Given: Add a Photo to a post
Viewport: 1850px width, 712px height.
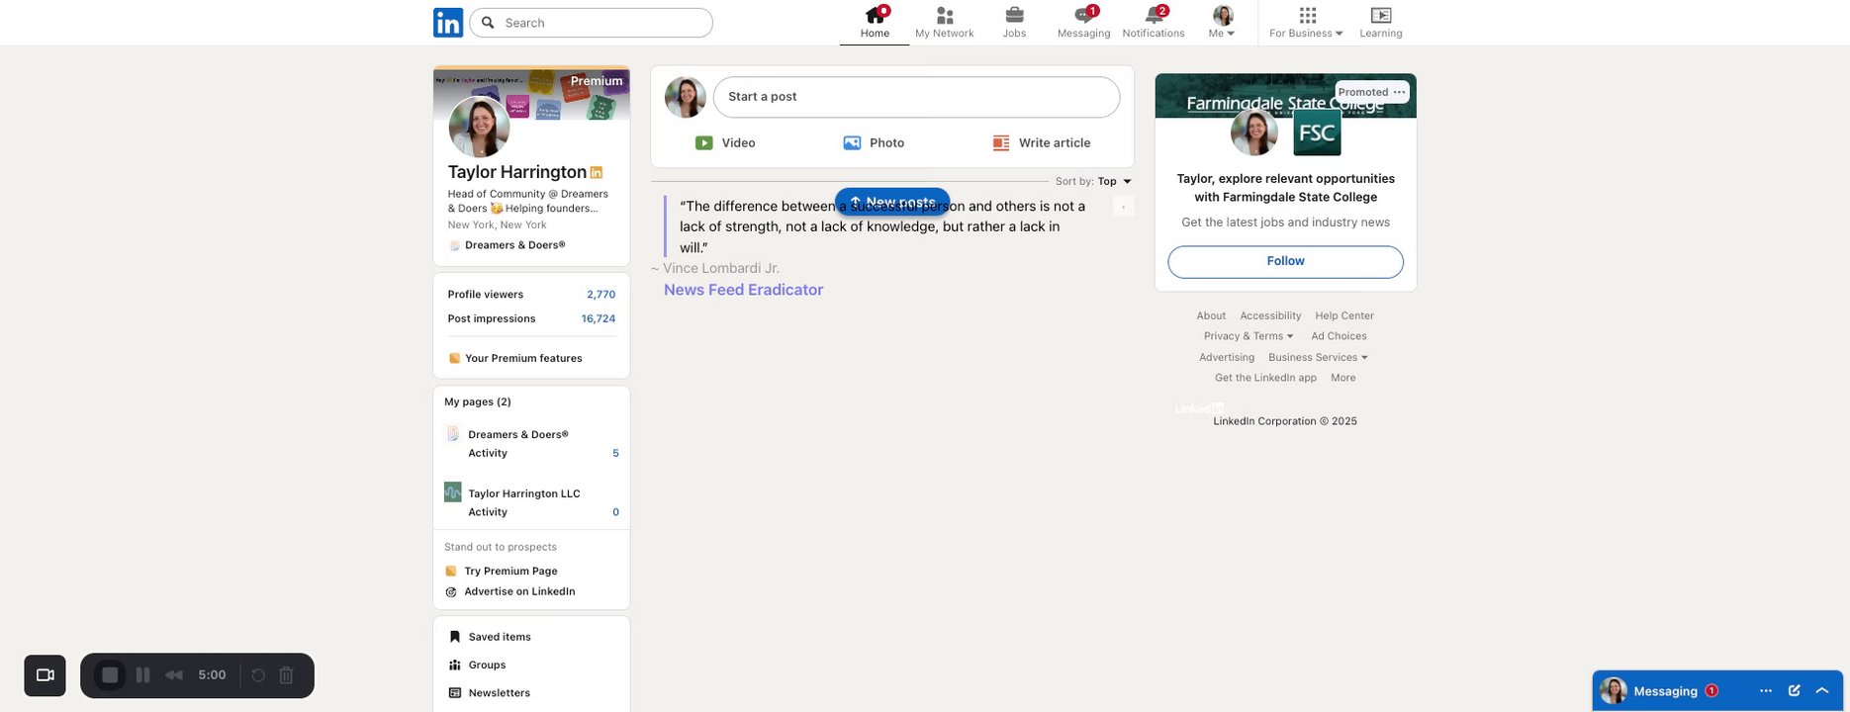Looking at the screenshot, I should click(x=874, y=143).
